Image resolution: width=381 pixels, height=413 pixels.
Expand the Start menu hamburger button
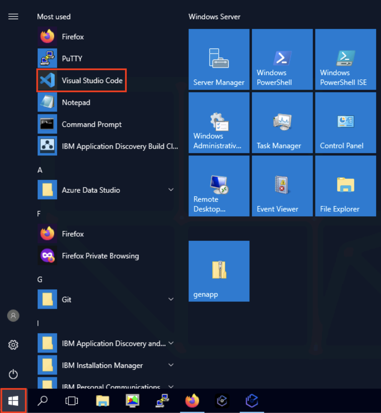[13, 16]
